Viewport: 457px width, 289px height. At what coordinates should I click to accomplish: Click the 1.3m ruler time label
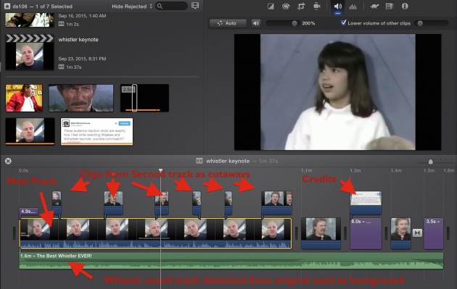coord(355,170)
